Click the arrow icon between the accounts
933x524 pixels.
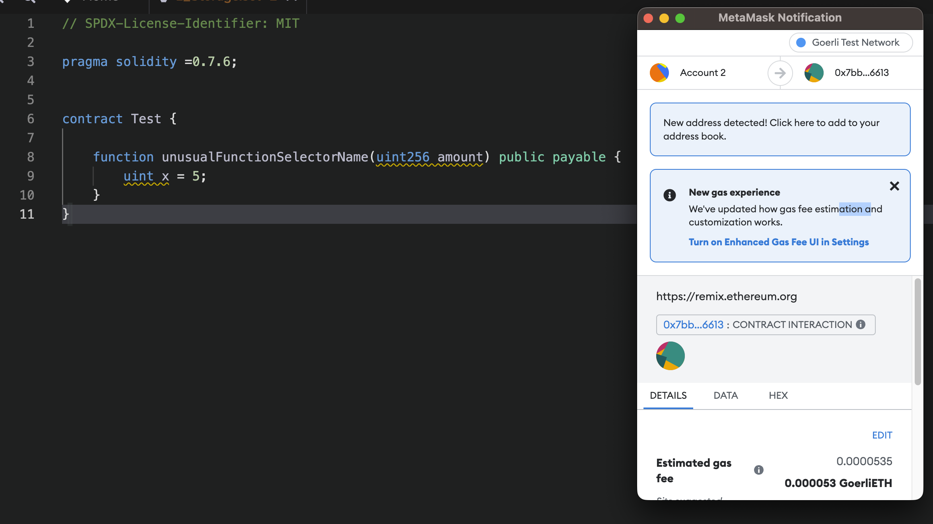pos(780,73)
